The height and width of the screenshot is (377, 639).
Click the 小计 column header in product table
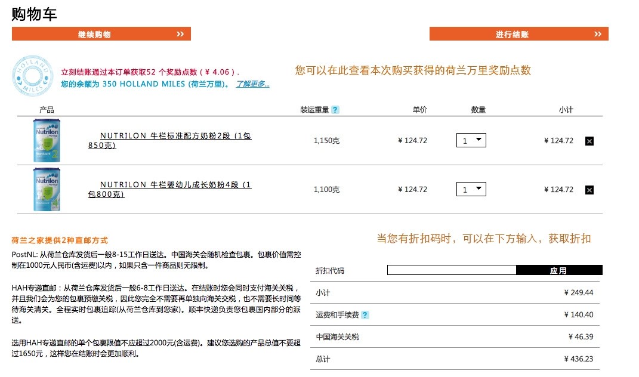click(x=566, y=110)
